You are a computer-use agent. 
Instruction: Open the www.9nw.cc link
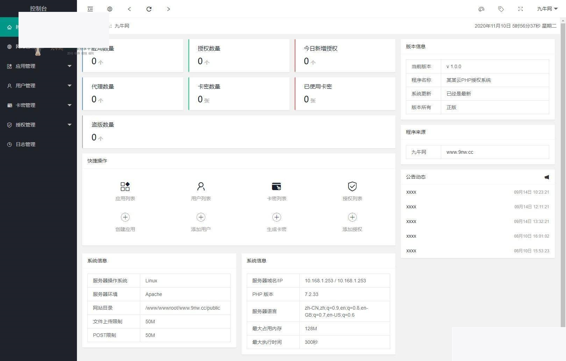pos(459,152)
